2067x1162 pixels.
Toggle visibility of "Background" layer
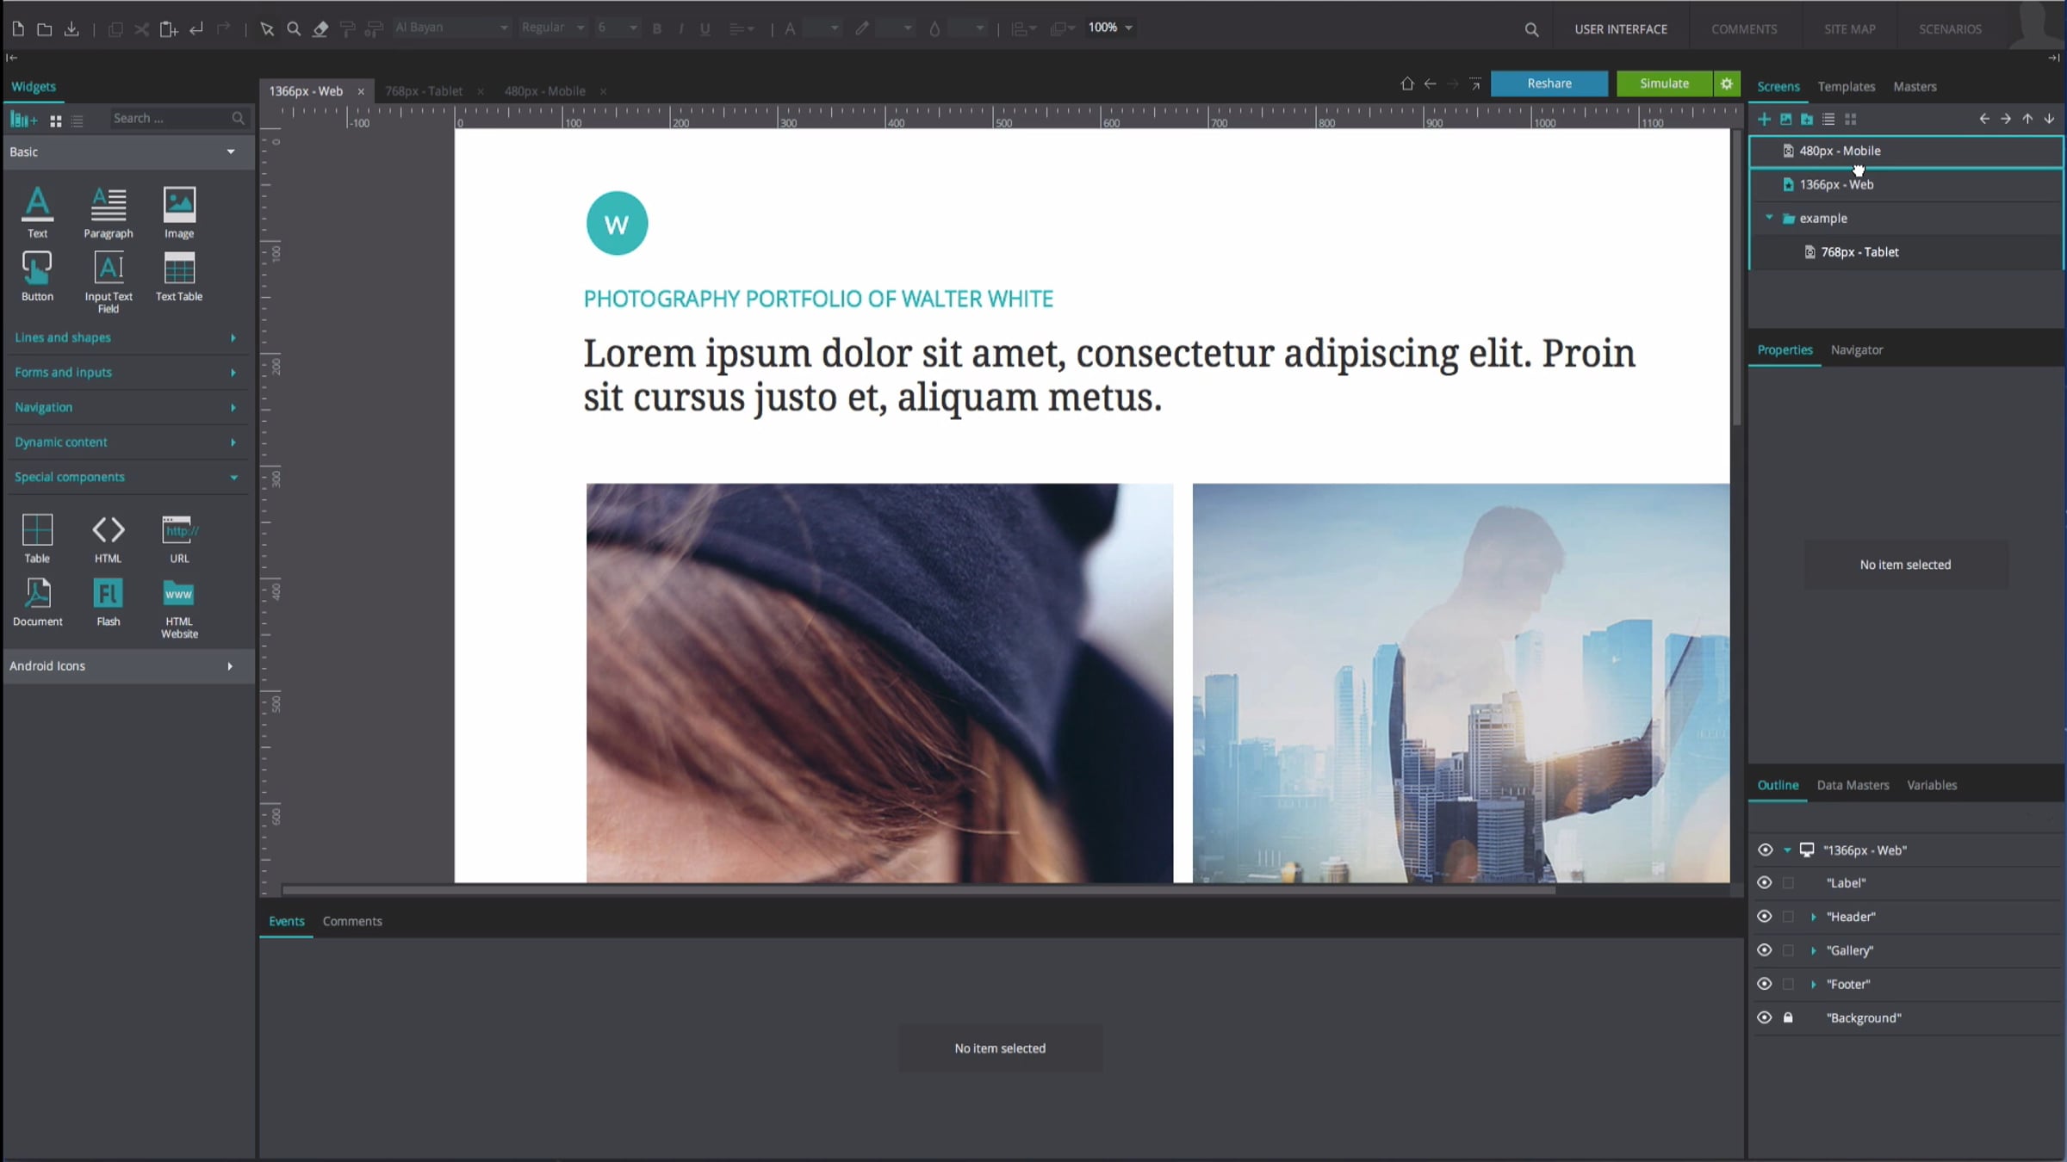pos(1765,1017)
